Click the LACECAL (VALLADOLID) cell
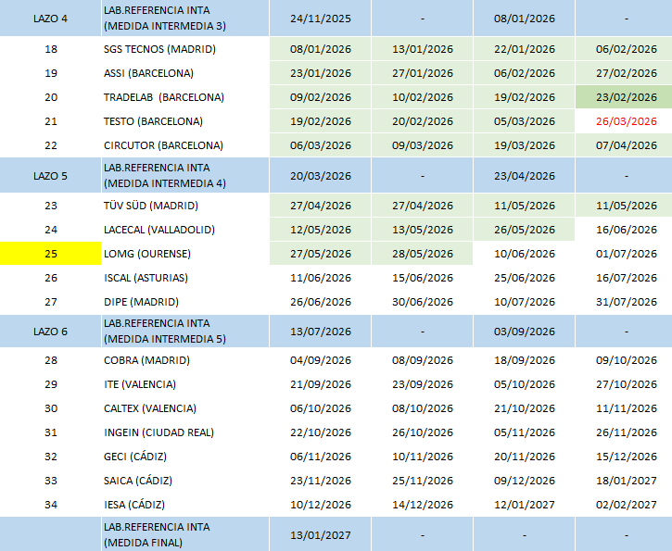Viewport: 672px width, 551px height. coord(184,230)
